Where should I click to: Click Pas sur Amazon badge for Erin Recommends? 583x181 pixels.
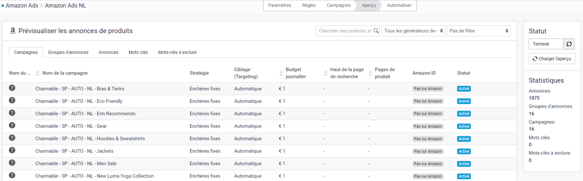pyautogui.click(x=428, y=114)
